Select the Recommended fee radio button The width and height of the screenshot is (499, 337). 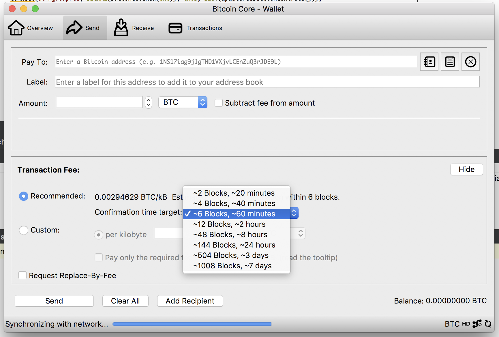(24, 196)
